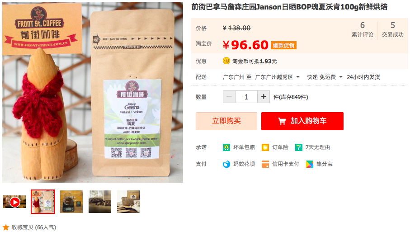This screenshot has height=232, width=410.
Task: Click the 蚂蚁花呗 payment icon
Action: (226, 164)
